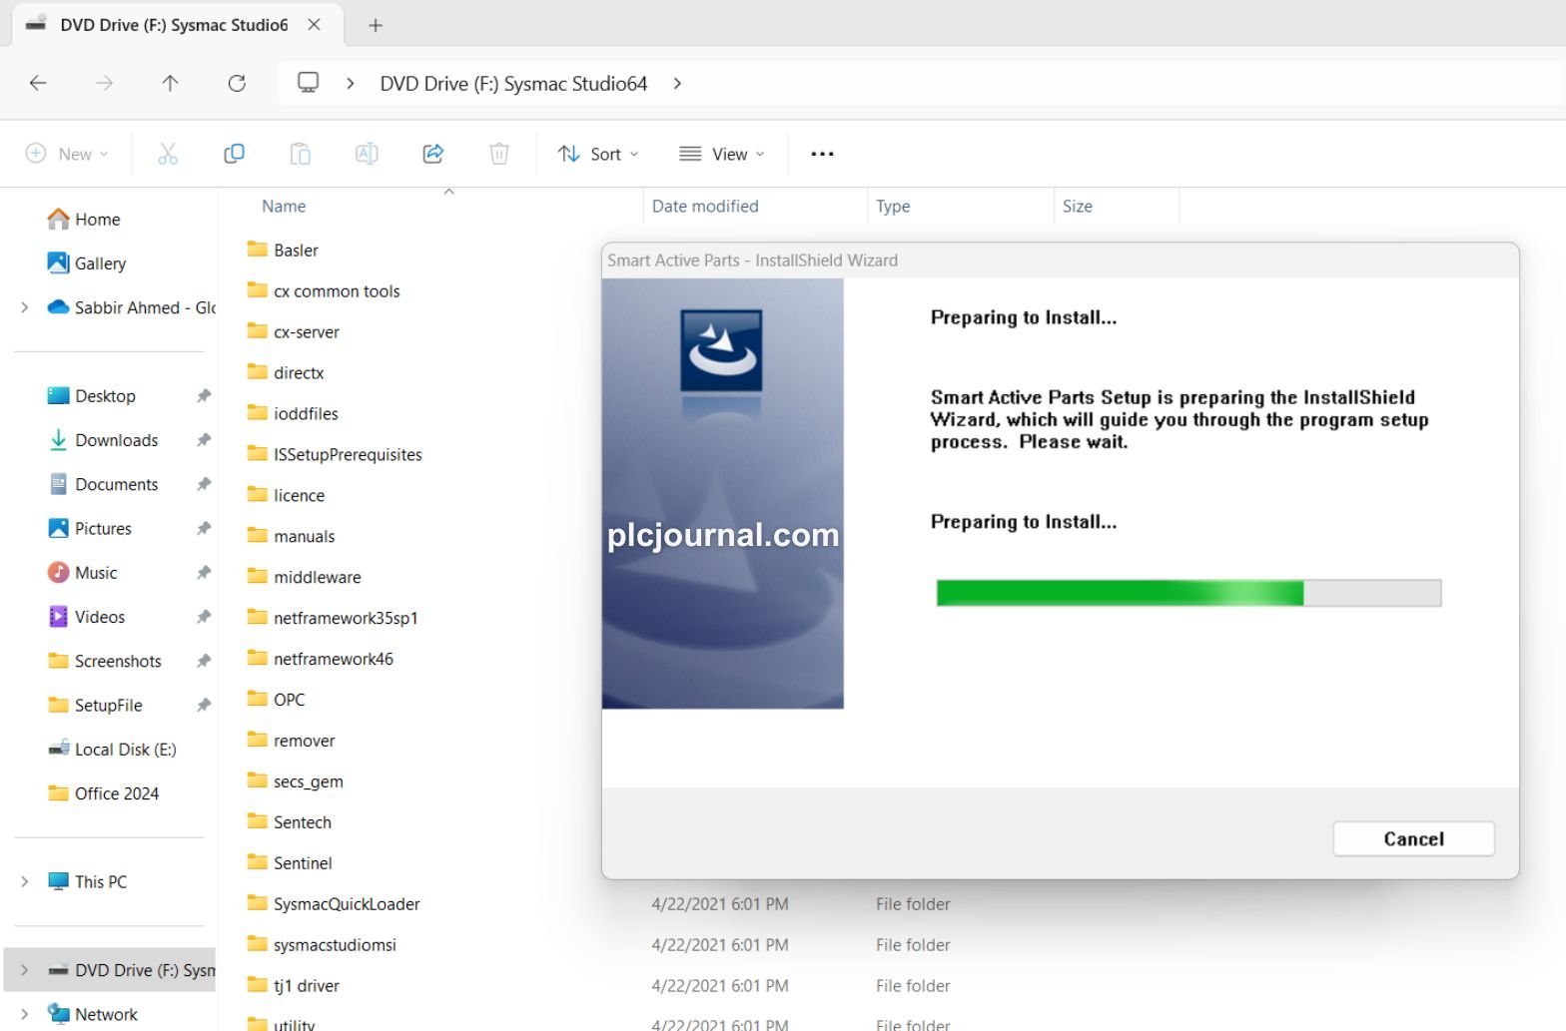Go up one folder level arrow

tap(170, 84)
